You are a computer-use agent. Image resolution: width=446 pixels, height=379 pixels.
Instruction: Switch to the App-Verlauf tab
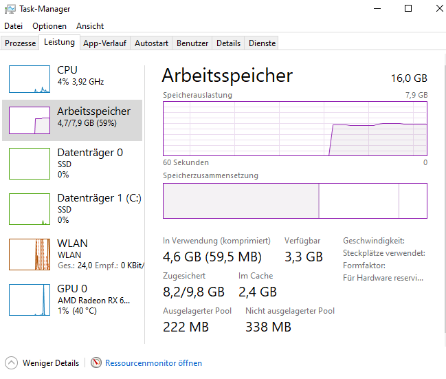coord(104,43)
